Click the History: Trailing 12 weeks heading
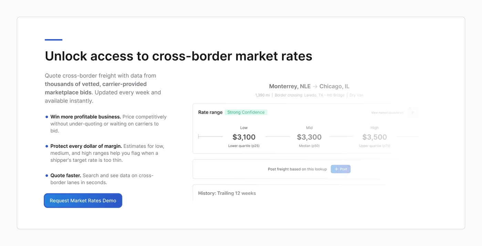 pyautogui.click(x=227, y=193)
